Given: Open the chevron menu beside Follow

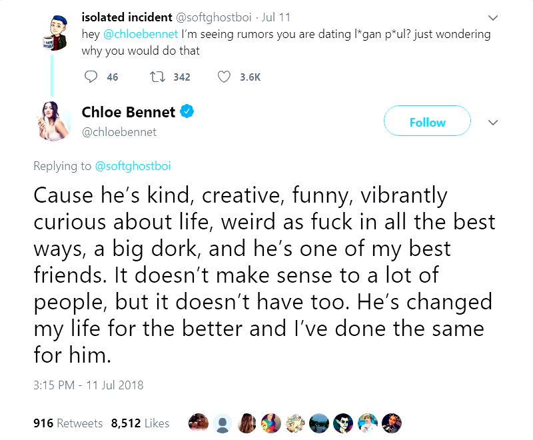Looking at the screenshot, I should click(x=493, y=123).
